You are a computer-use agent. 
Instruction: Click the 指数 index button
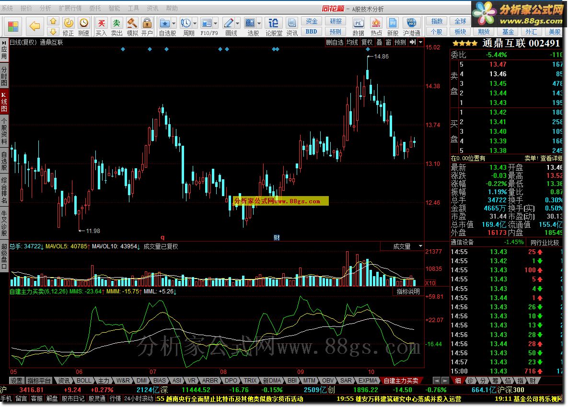click(437, 22)
